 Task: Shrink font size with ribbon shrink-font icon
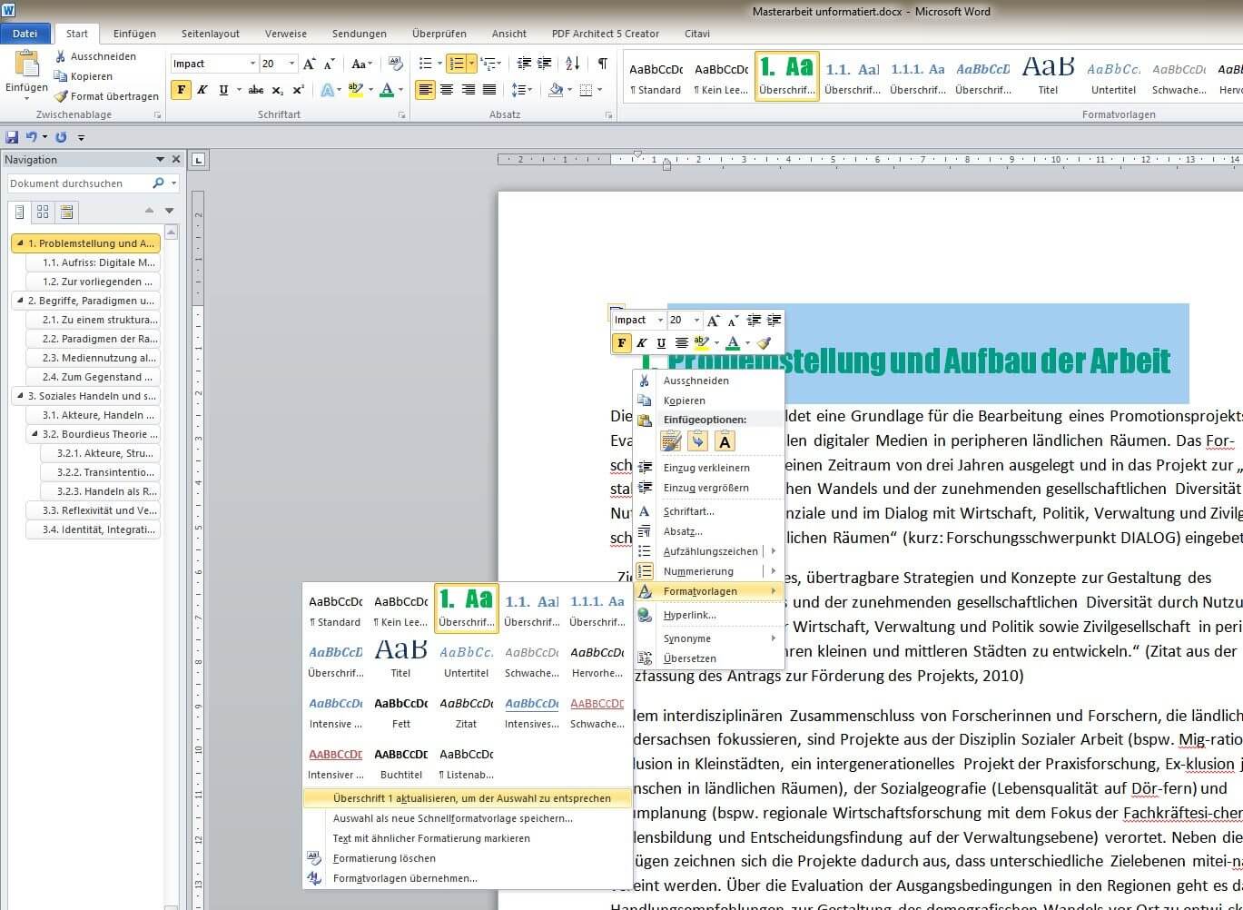tap(327, 64)
